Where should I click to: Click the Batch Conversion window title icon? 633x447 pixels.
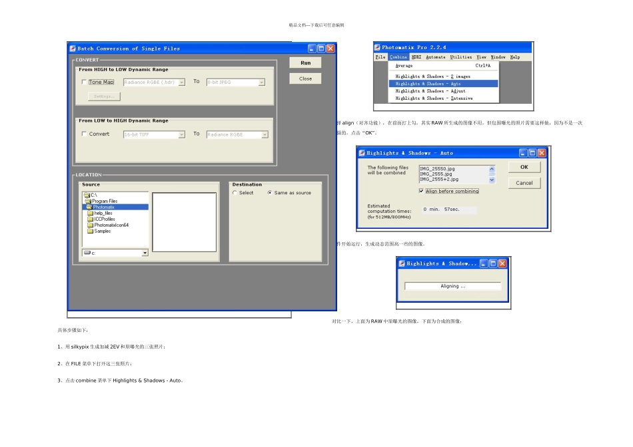coord(73,49)
